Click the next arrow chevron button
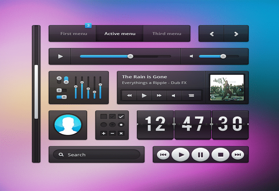This screenshot has width=279, height=191. coord(236,34)
